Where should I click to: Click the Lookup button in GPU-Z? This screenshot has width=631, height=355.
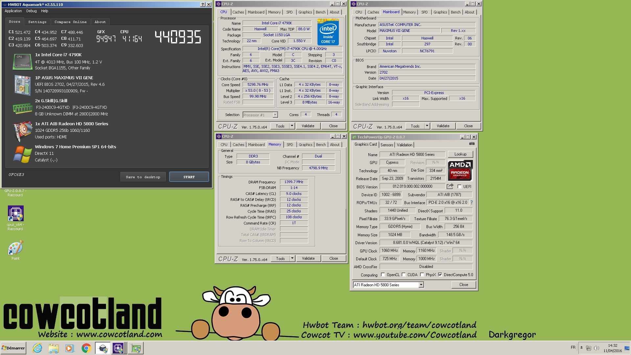(x=460, y=154)
